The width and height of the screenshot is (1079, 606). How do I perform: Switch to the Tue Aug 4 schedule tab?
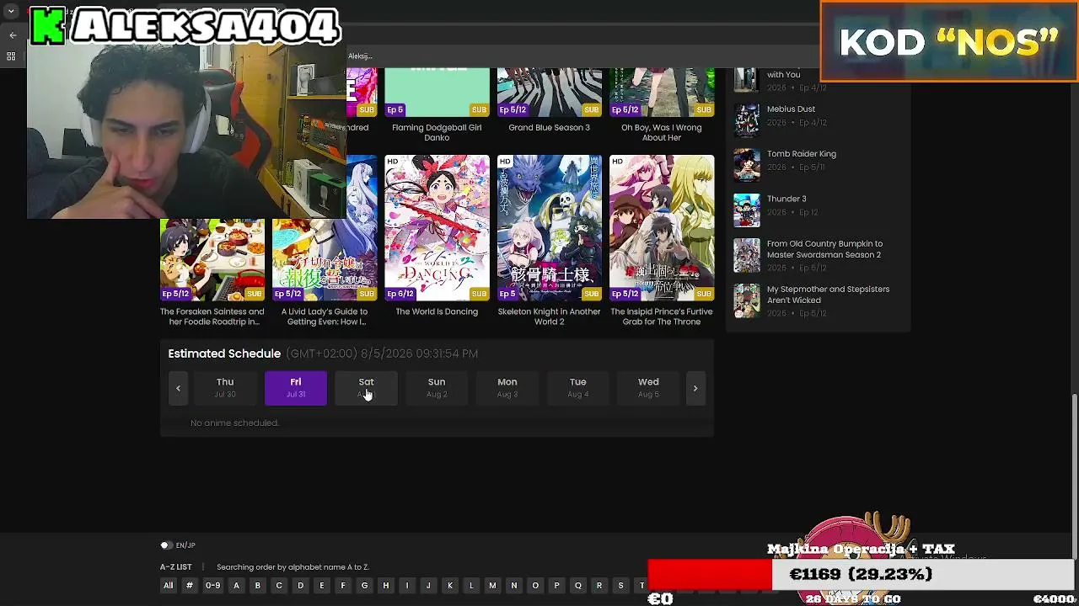577,388
